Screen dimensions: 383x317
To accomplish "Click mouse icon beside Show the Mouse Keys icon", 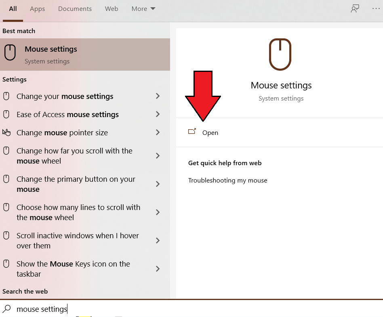I will tap(6, 264).
